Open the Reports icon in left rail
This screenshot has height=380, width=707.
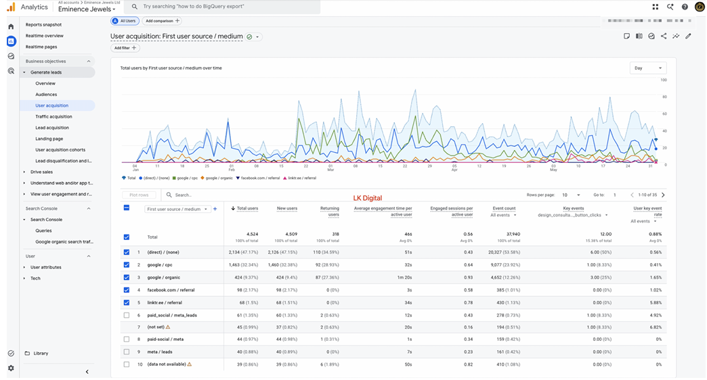point(11,41)
